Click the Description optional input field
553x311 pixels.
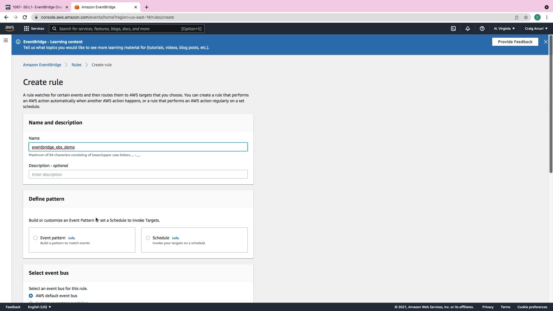pos(138,174)
